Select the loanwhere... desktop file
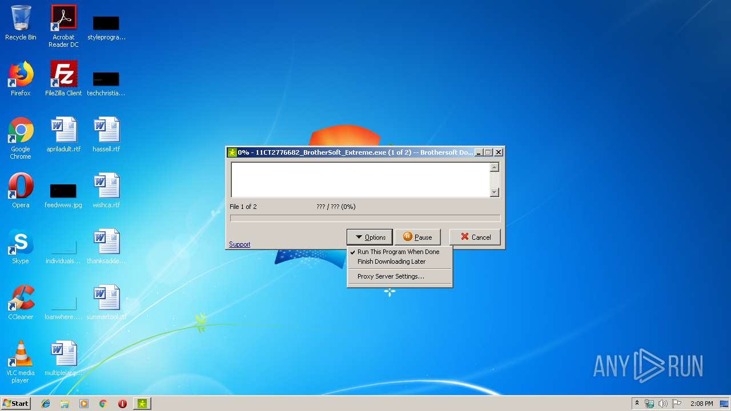The height and width of the screenshot is (411, 731). [63, 307]
